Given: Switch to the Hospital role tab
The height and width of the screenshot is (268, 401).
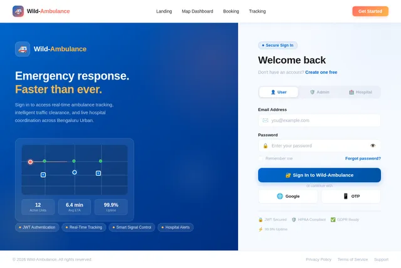Looking at the screenshot, I should [360, 92].
